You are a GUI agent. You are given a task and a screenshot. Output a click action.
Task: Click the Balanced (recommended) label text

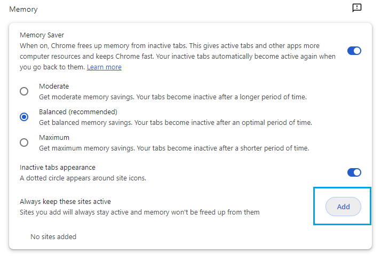78,112
